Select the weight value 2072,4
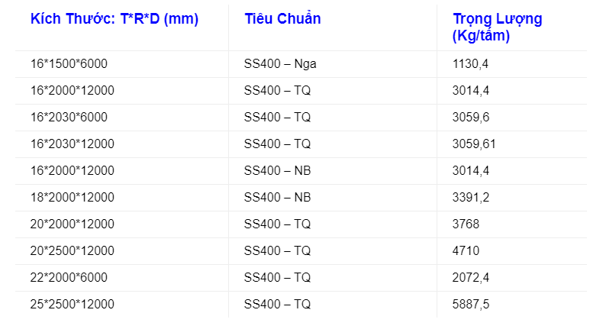Image resolution: width=603 pixels, height=326 pixels. point(470,277)
